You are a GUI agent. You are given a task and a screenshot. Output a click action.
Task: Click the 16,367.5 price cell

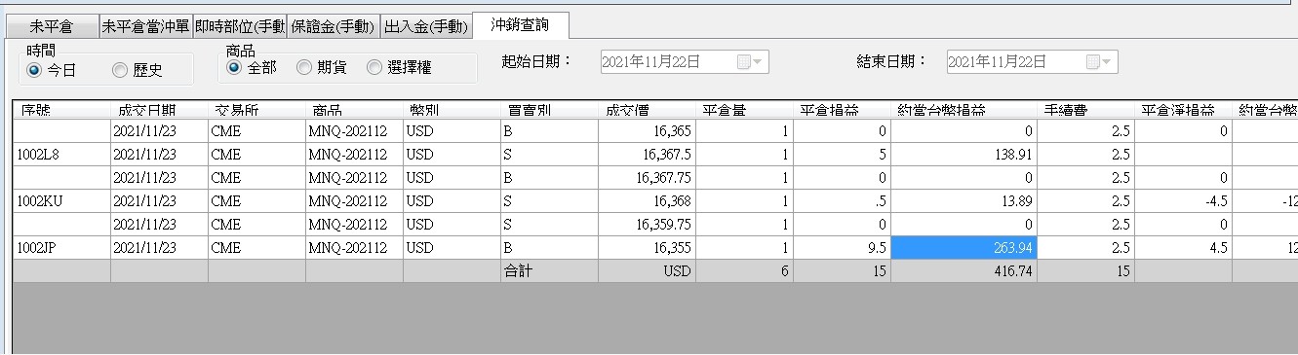click(x=647, y=155)
